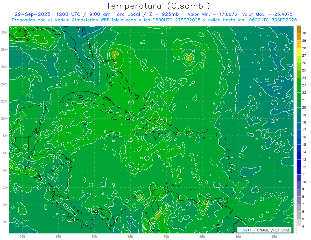The width and height of the screenshot is (311, 240).
Task: Click the ONAMET/REP.DOM. credit label
Action: [x=272, y=230]
